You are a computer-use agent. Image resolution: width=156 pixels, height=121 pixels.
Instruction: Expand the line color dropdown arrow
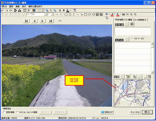115,14
